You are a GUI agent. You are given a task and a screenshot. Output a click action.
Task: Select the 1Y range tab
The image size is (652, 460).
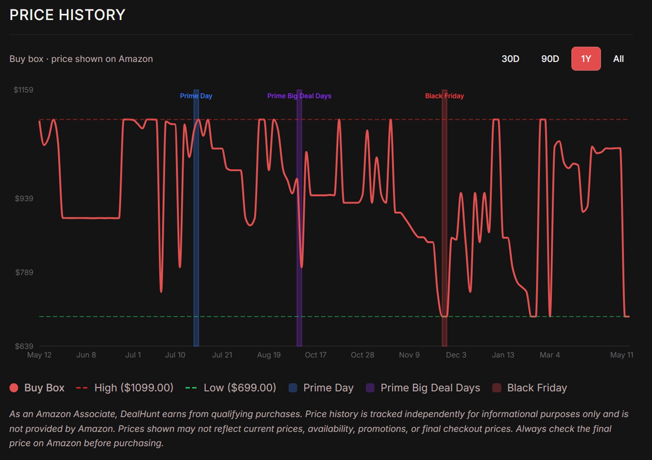pos(586,59)
